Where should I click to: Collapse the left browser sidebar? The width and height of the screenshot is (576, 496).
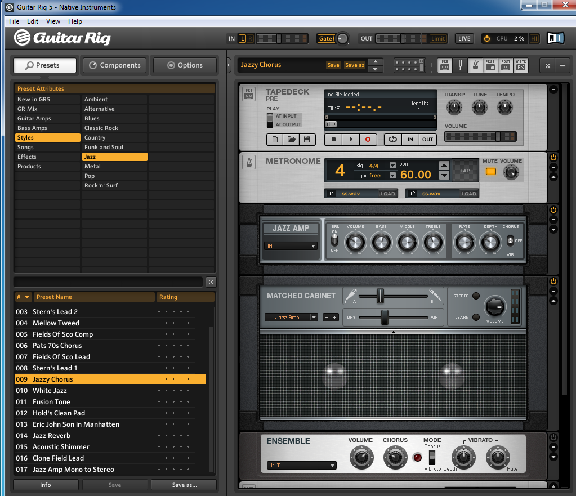coord(229,65)
